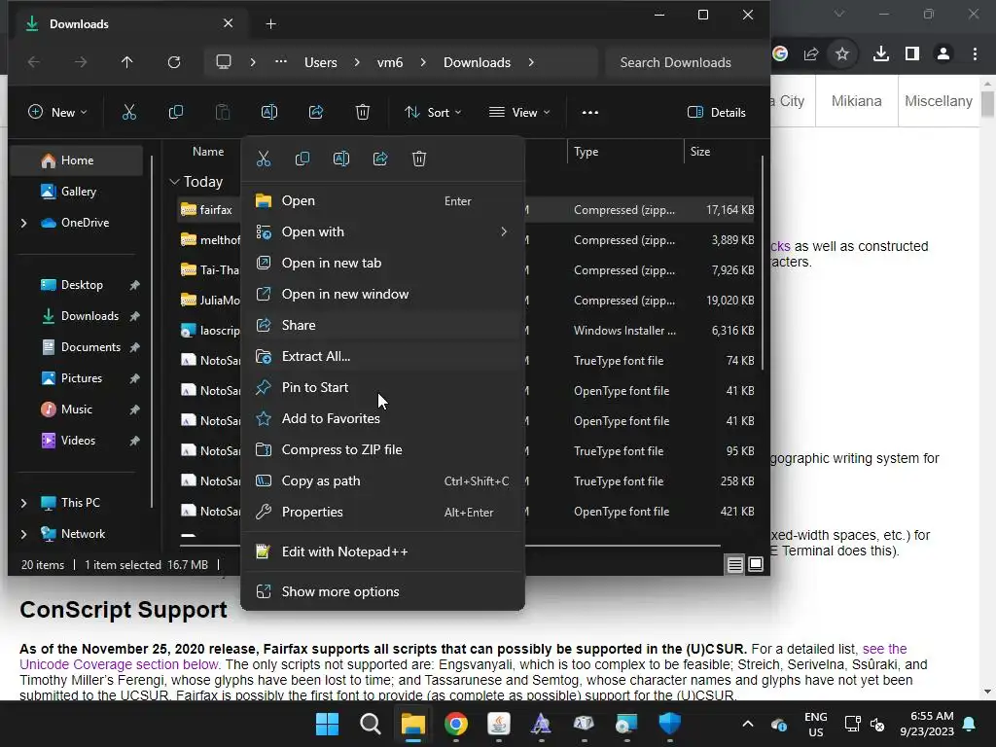Click the Cut scissors icon in Explorer toolbar
996x747 pixels.
pos(129,113)
